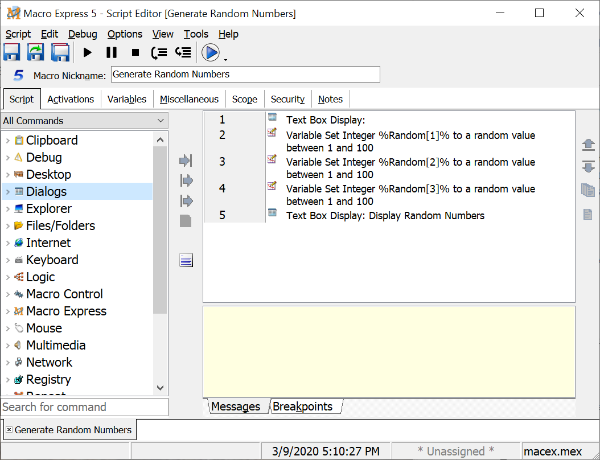Screen dimensions: 600x460
Task: Click the Pause macro icon
Action: [111, 52]
